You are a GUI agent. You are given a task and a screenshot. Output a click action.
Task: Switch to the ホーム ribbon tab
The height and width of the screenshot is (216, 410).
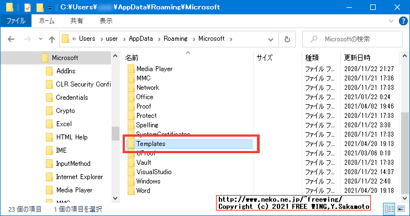click(x=46, y=21)
